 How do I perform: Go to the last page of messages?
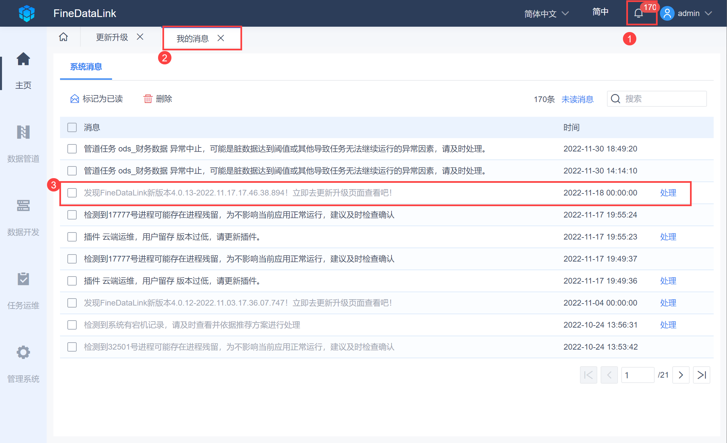click(701, 375)
